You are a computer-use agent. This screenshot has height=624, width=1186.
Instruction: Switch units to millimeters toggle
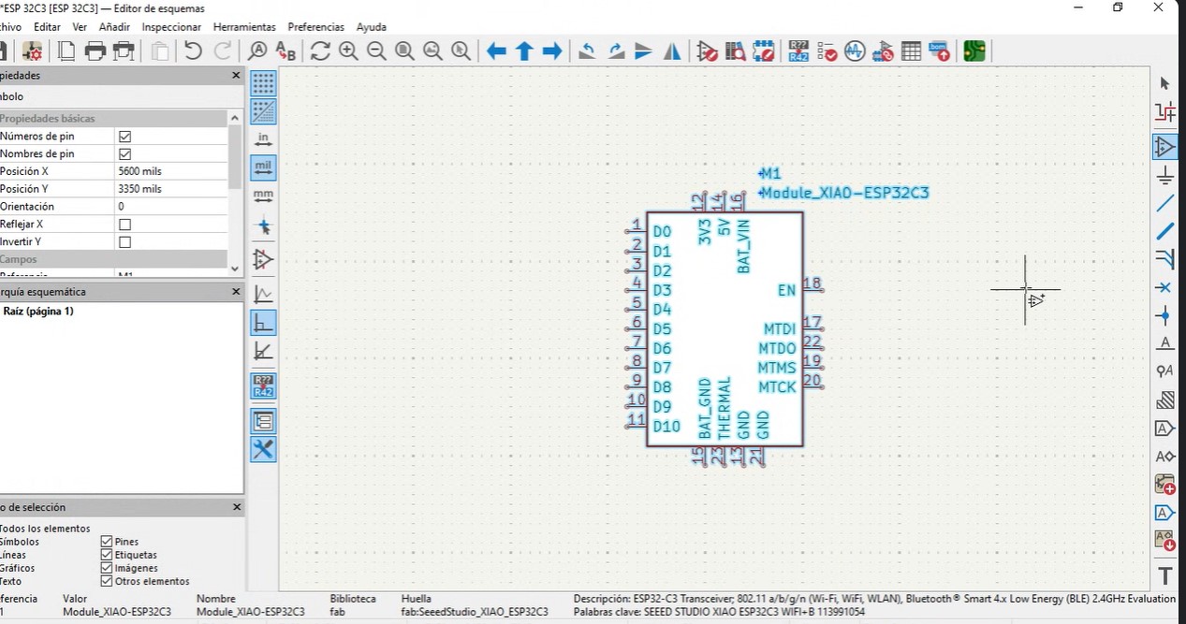tap(264, 197)
